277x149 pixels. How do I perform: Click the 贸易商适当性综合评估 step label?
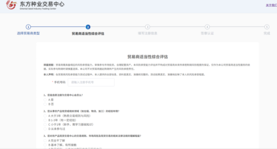point(88,34)
